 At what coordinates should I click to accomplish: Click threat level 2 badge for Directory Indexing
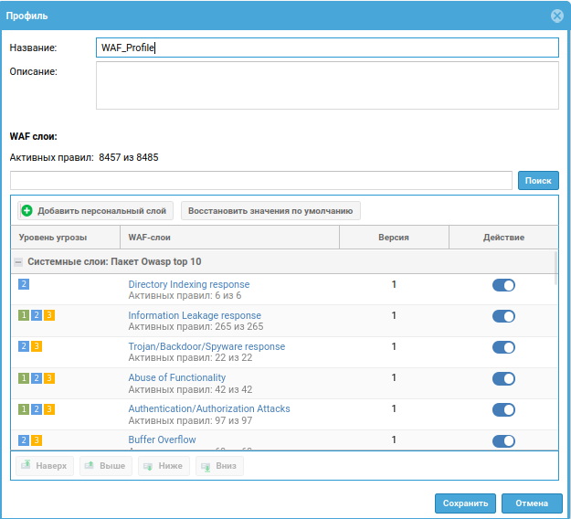(24, 284)
